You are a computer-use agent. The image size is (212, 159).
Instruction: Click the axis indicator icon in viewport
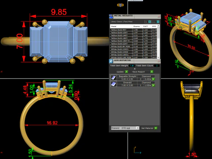tap(137, 150)
